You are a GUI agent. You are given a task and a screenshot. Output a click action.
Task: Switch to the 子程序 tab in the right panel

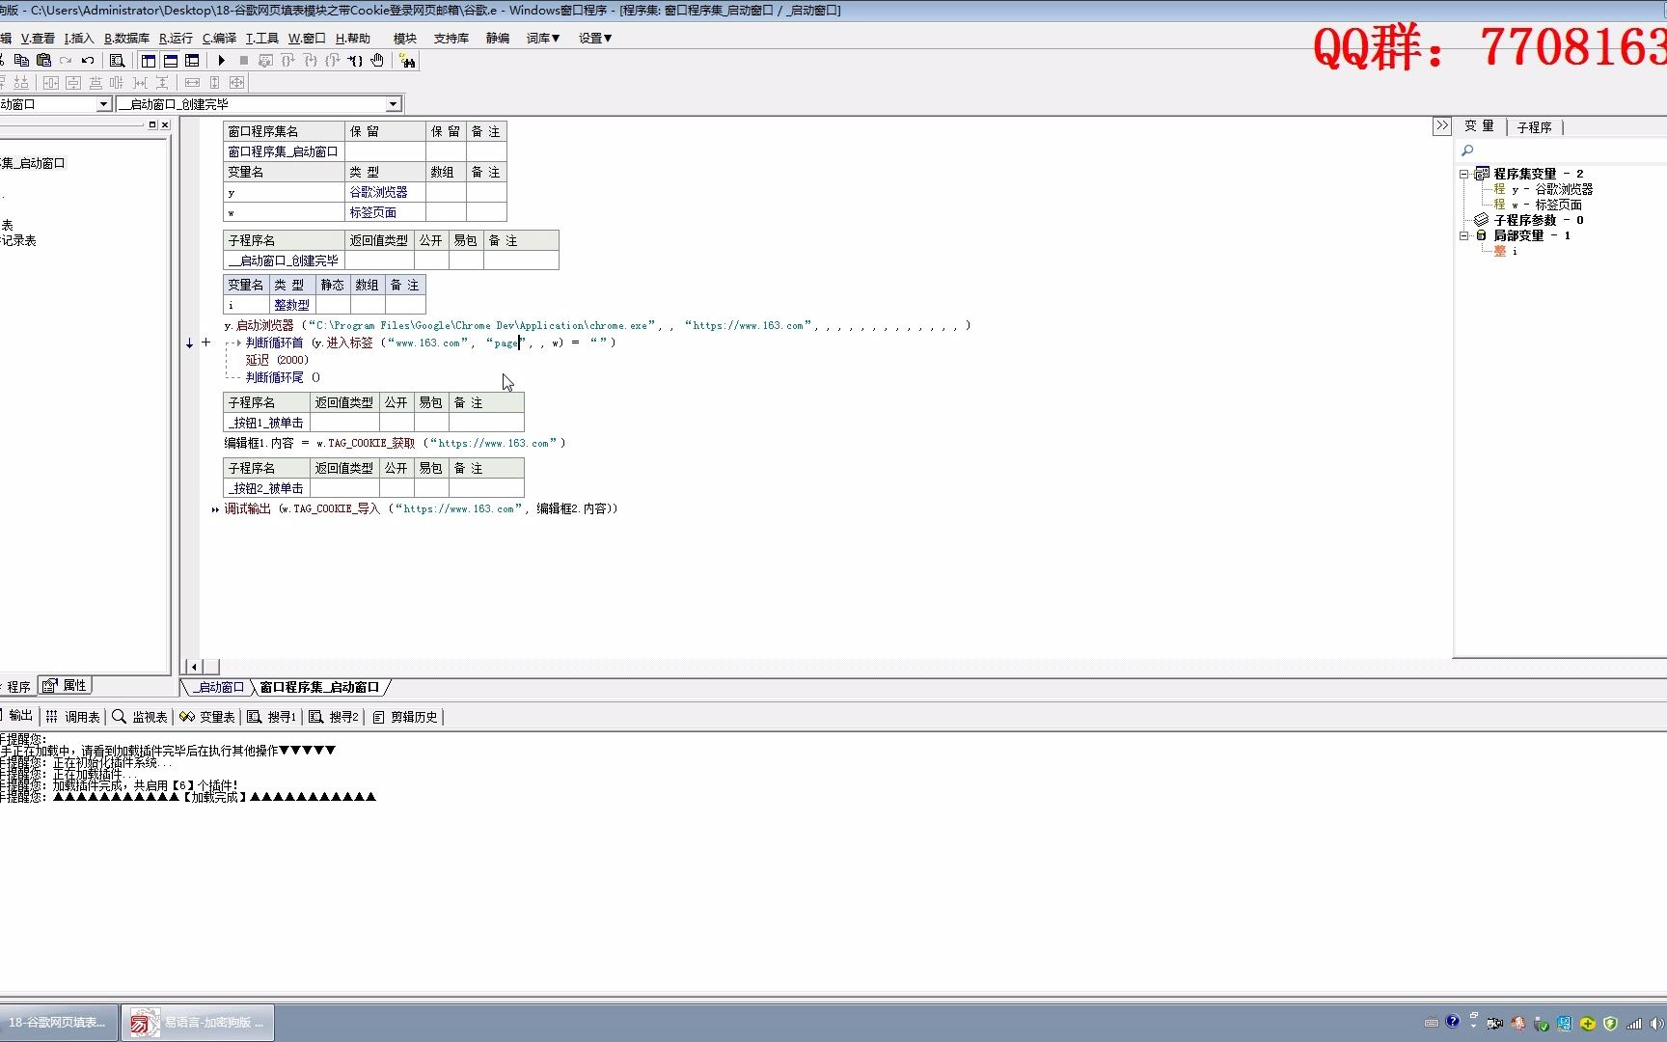[1534, 126]
